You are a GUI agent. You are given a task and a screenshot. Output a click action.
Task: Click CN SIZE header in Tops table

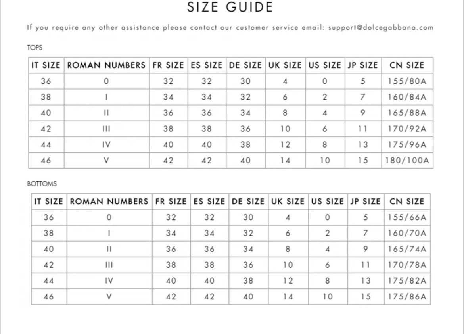click(407, 65)
